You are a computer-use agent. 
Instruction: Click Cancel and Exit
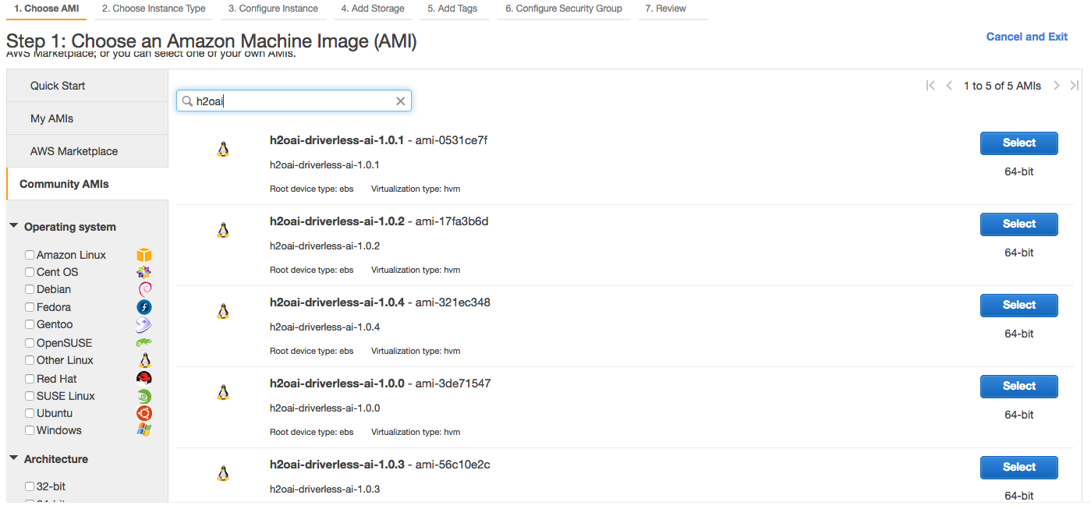coord(1026,37)
